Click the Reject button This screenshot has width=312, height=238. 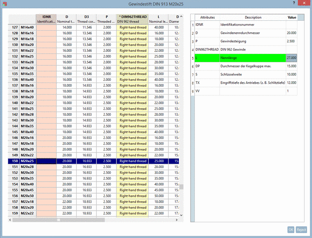pyautogui.click(x=301, y=230)
